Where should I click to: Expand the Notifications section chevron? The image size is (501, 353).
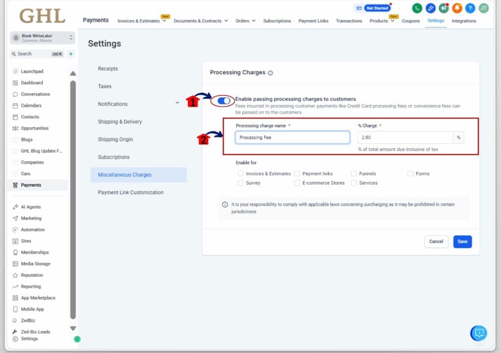(177, 104)
